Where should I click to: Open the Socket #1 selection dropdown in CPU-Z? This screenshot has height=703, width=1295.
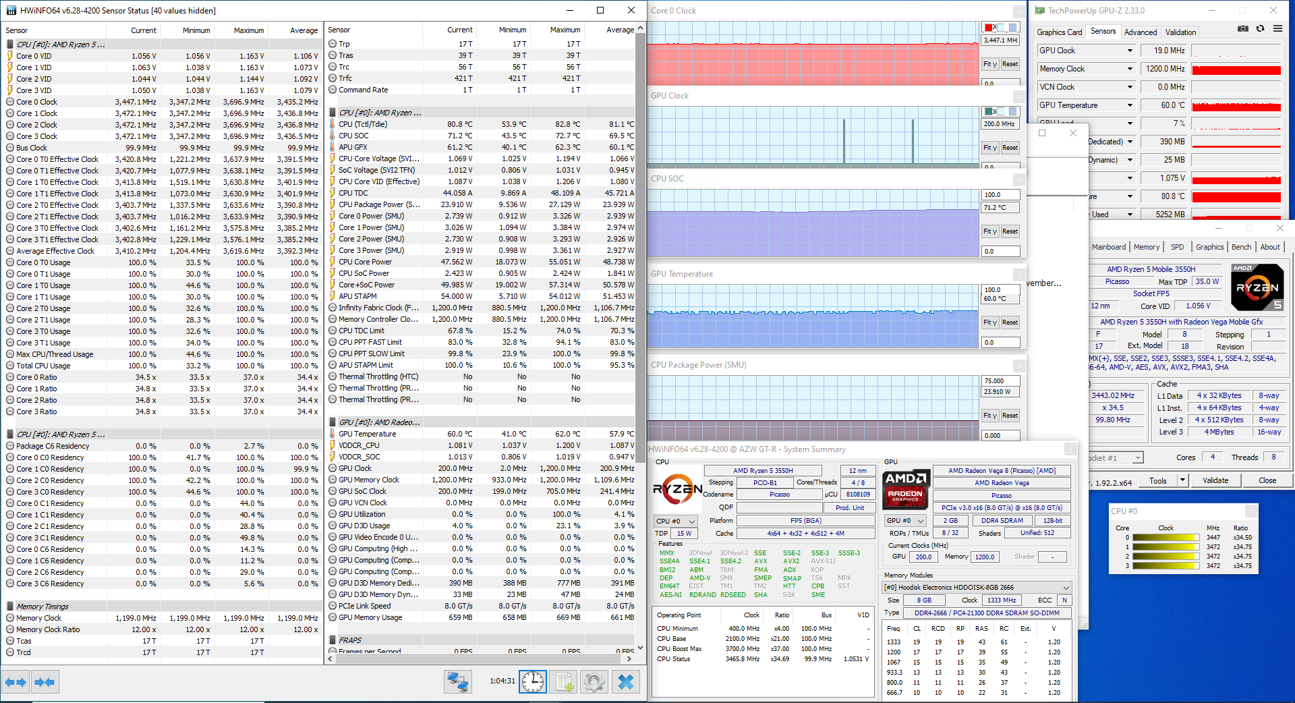pos(1138,458)
